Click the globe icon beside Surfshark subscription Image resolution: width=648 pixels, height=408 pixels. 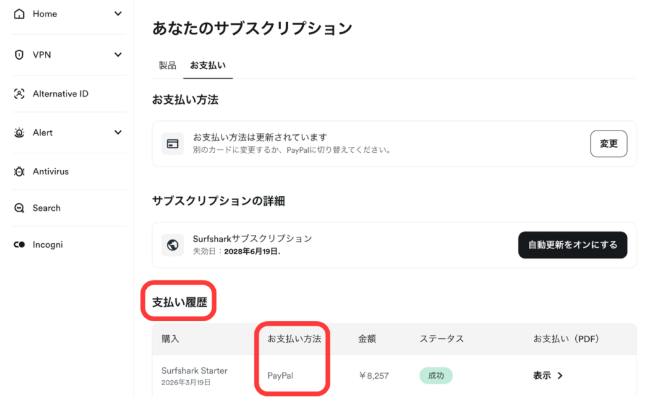pos(172,245)
